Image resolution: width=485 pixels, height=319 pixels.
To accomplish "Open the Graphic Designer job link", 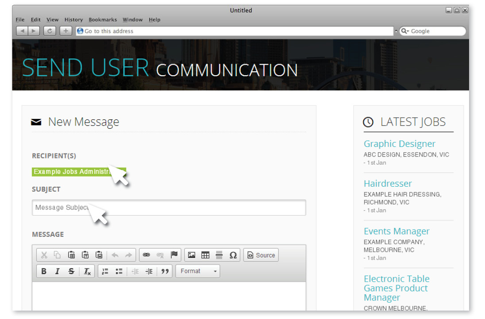I will (x=399, y=144).
